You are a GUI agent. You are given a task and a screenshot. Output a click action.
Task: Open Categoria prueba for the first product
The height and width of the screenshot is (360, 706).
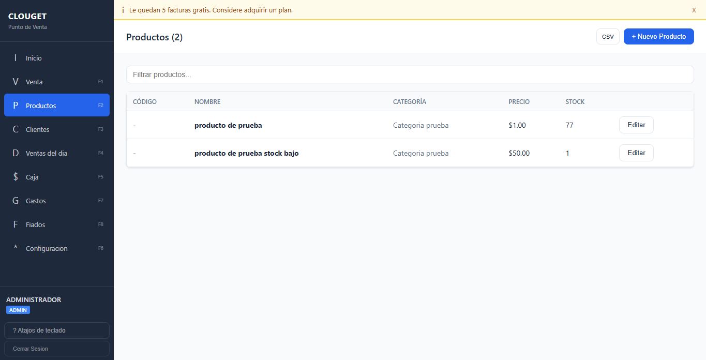pos(420,125)
